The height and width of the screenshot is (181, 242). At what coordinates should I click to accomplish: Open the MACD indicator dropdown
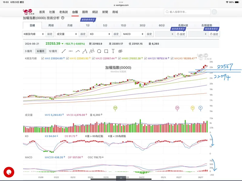click(x=133, y=34)
